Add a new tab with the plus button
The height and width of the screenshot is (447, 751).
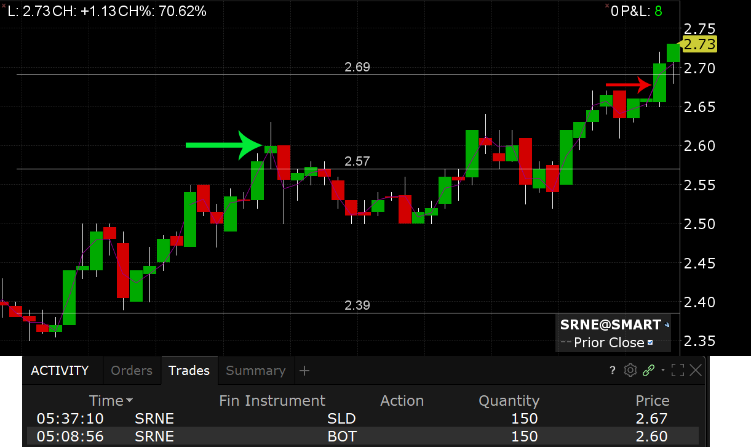click(x=304, y=371)
